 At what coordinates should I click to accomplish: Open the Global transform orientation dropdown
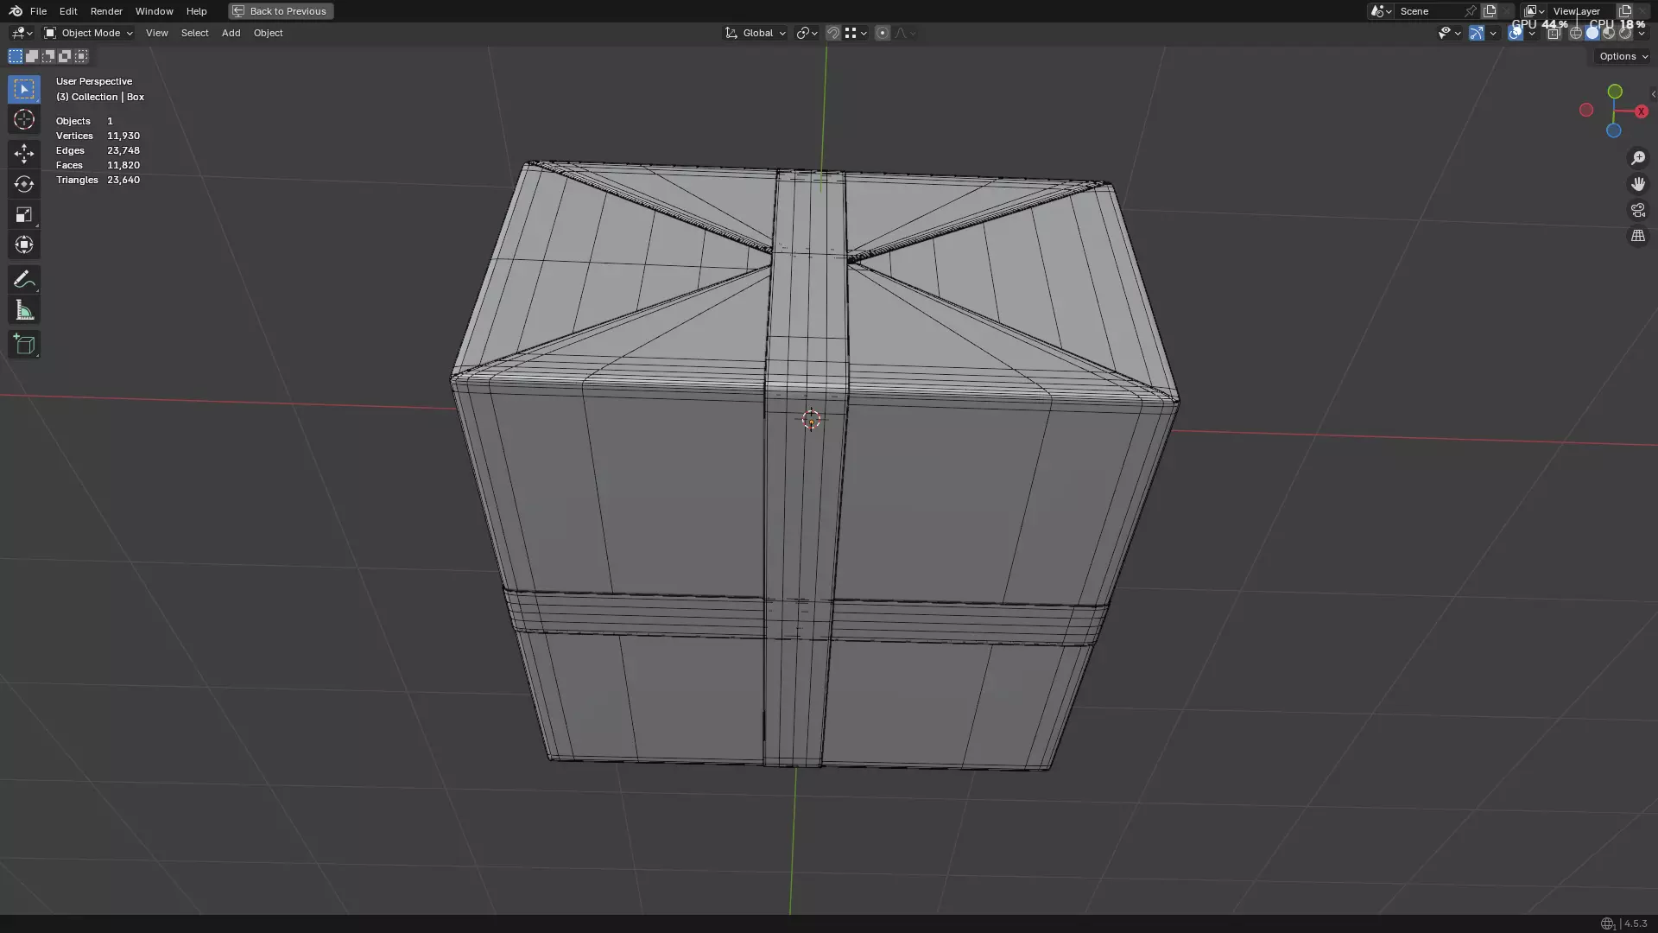coord(755,33)
